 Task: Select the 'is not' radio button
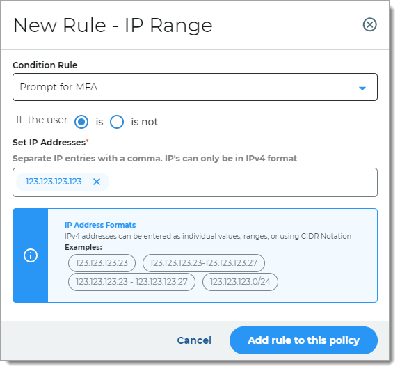[117, 122]
